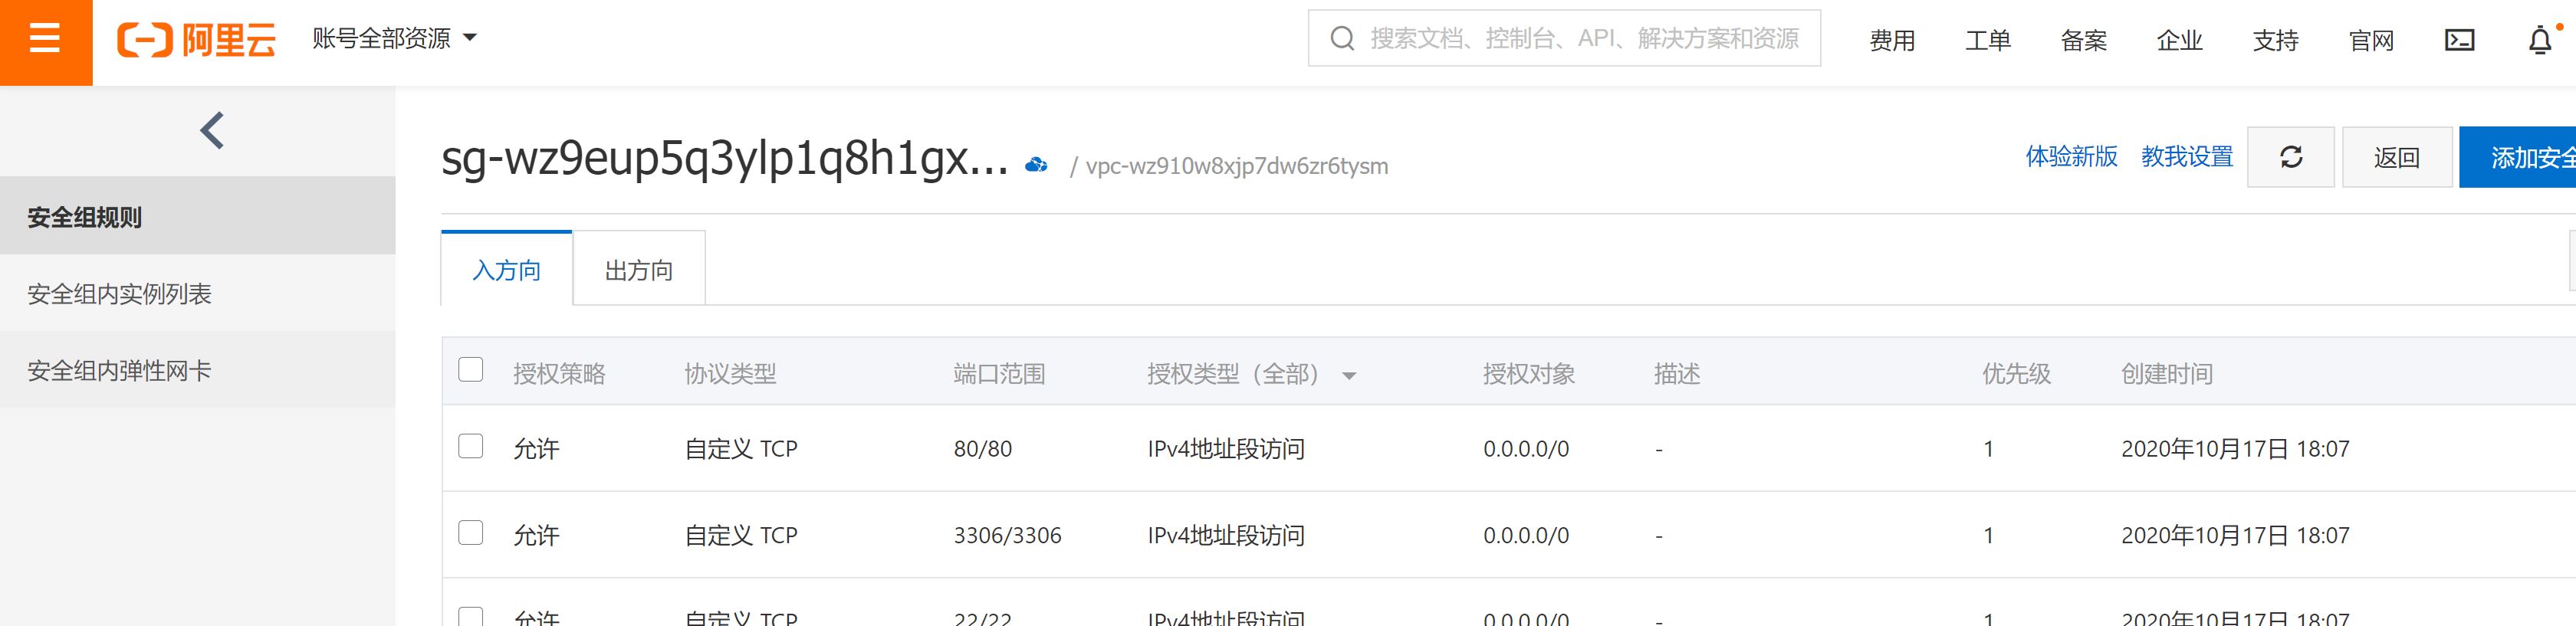Click the creation time of the 3306/3306 rule

click(x=2235, y=536)
